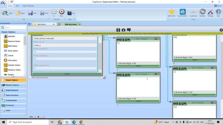Viewport: 223px width, 125px height.
Task: Click the Prime number q field
Action: (65, 59)
